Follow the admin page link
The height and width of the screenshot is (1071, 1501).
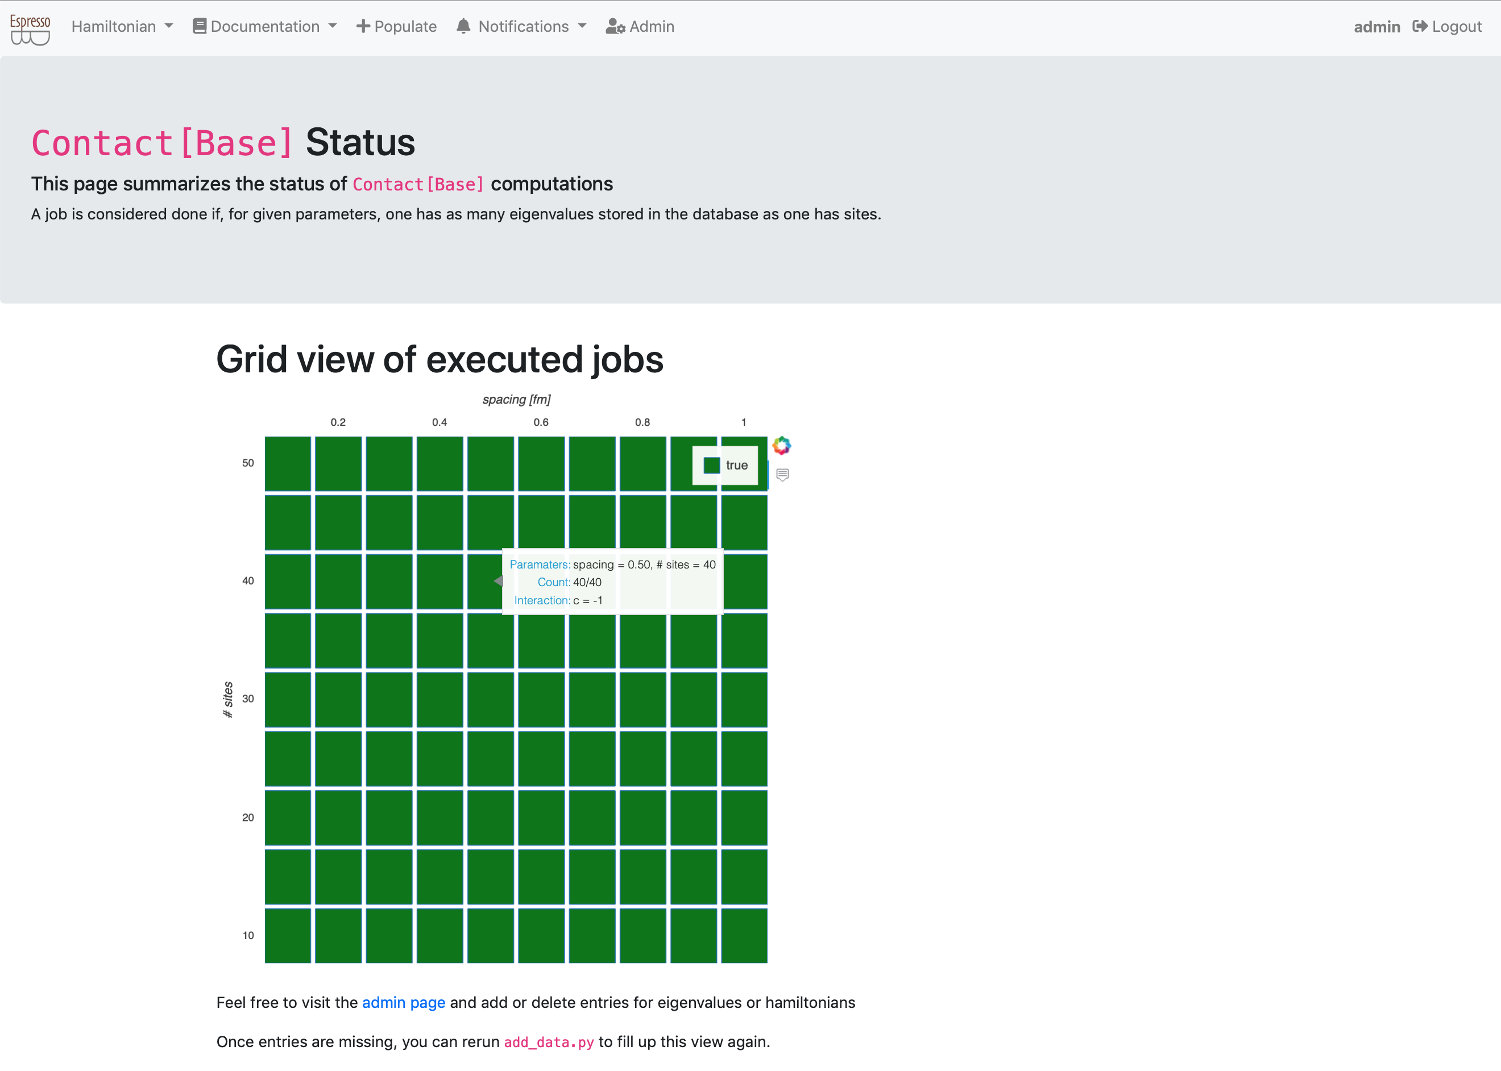point(404,1002)
